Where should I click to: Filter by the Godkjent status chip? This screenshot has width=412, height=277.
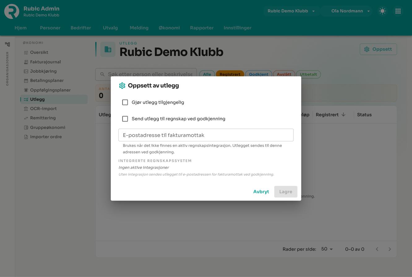(x=259, y=74)
